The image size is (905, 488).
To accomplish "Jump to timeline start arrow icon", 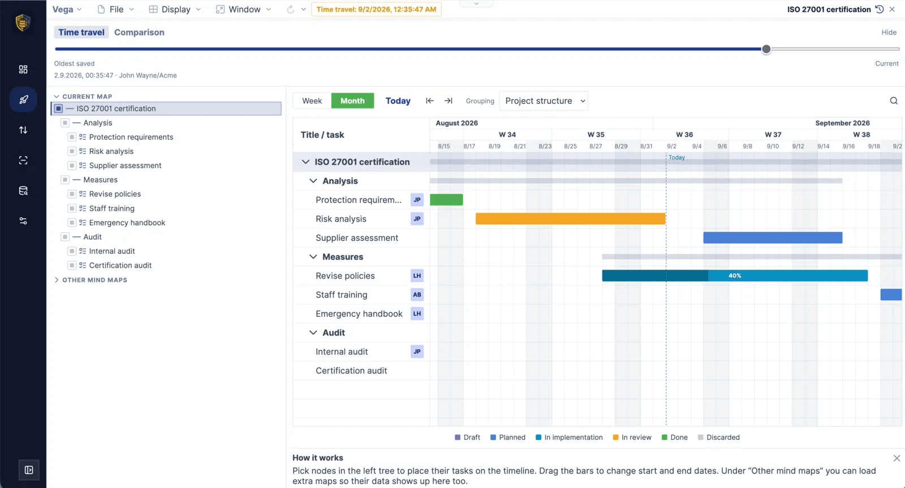I will (430, 101).
